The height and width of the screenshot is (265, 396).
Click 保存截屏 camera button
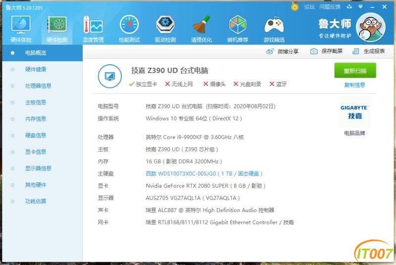[x=326, y=51]
